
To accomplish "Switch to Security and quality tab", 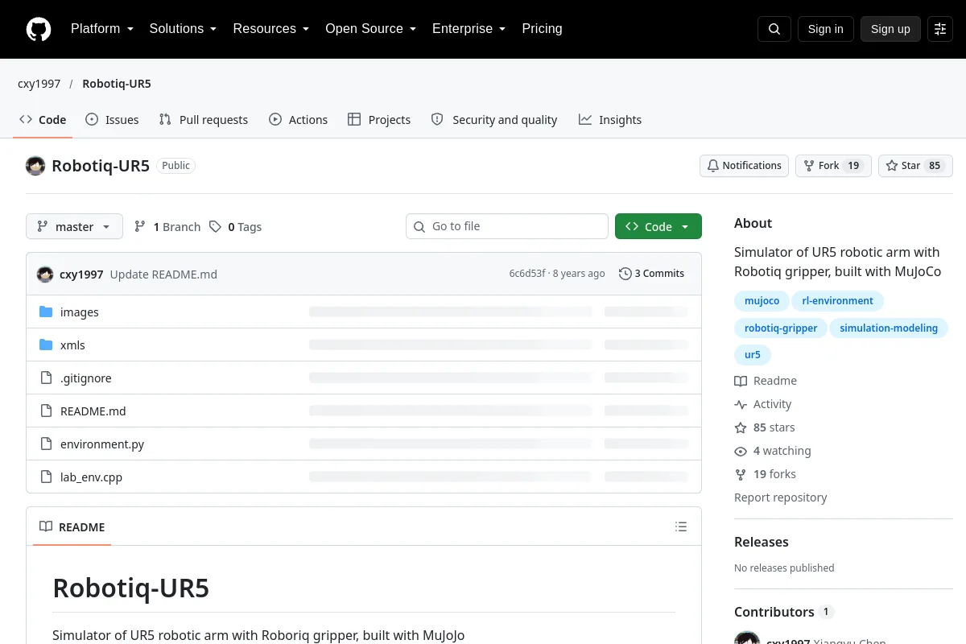I will [x=494, y=119].
